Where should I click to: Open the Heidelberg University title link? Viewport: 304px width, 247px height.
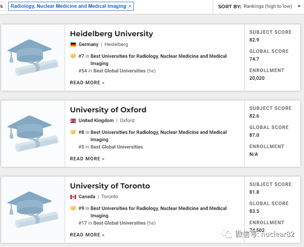coord(112,34)
